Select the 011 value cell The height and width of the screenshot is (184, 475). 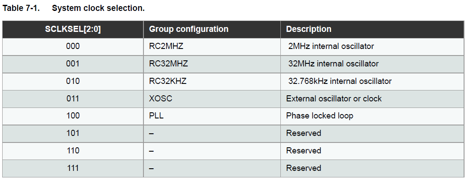click(x=73, y=99)
